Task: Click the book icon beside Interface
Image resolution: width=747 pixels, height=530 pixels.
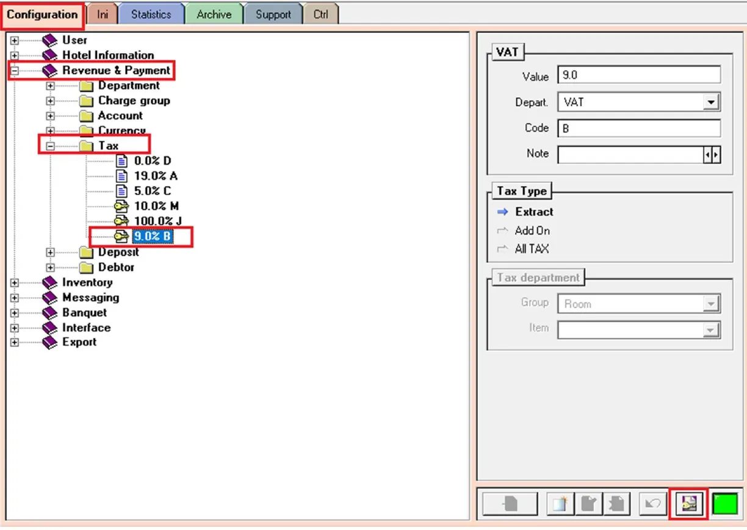Action: click(50, 328)
